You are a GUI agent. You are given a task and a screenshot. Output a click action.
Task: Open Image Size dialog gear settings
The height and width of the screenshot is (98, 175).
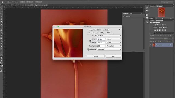[x=120, y=30]
